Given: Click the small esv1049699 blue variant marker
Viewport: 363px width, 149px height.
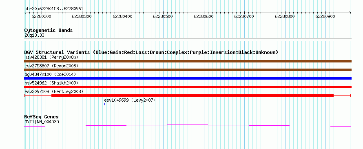Looking at the screenshot, I should [x=105, y=104].
